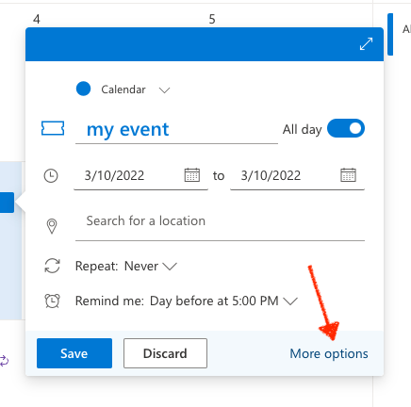The height and width of the screenshot is (407, 411).
Task: Open end date calendar picker icon
Action: (348, 175)
